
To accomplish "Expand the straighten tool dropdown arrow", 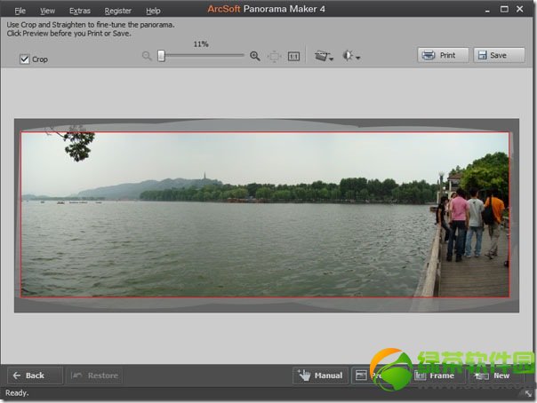I will (331, 59).
